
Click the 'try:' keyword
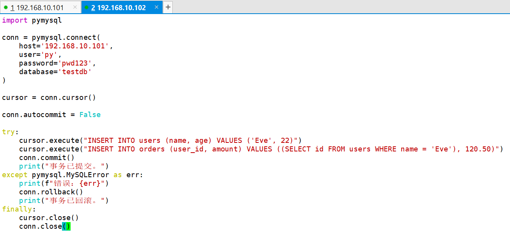pos(10,132)
